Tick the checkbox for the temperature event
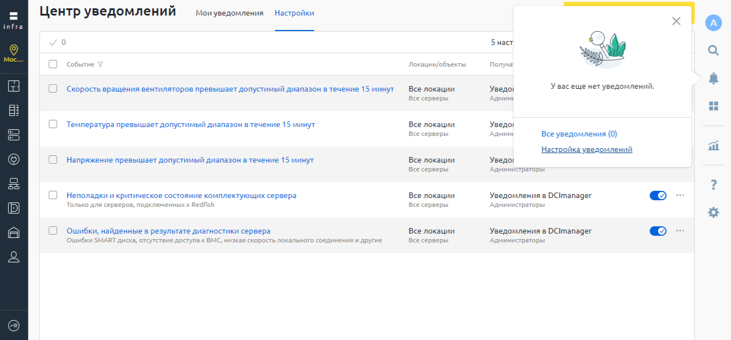Image resolution: width=731 pixels, height=340 pixels. [x=53, y=124]
